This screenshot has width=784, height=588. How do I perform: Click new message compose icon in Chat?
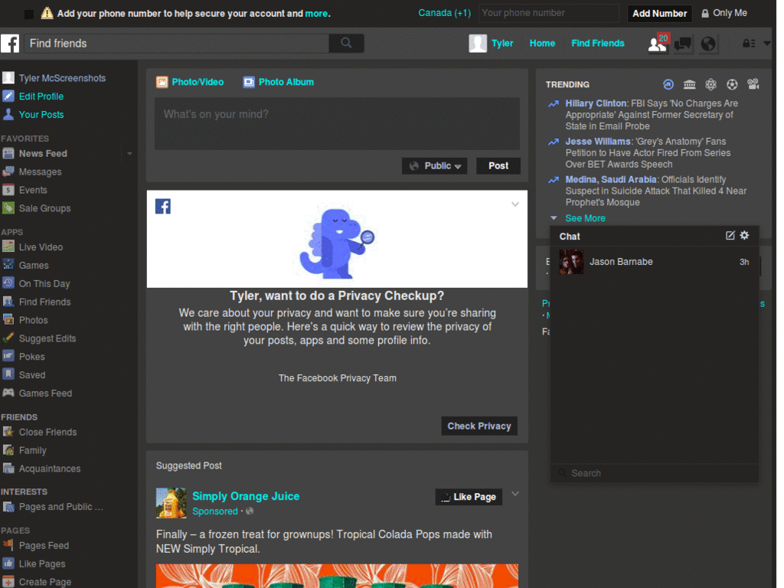click(730, 236)
